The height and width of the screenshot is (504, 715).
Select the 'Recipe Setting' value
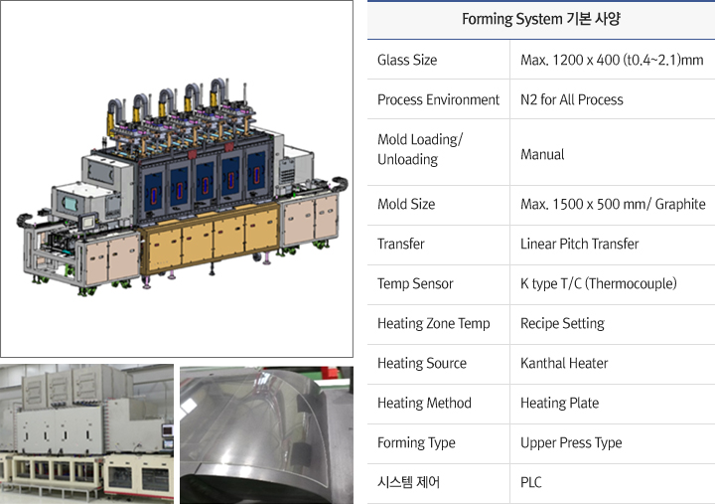(x=562, y=323)
